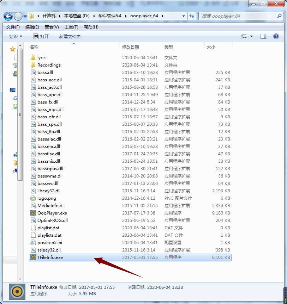The image size is (287, 304).
Task: Expand the address bar history dropdown
Action: pos(184,16)
